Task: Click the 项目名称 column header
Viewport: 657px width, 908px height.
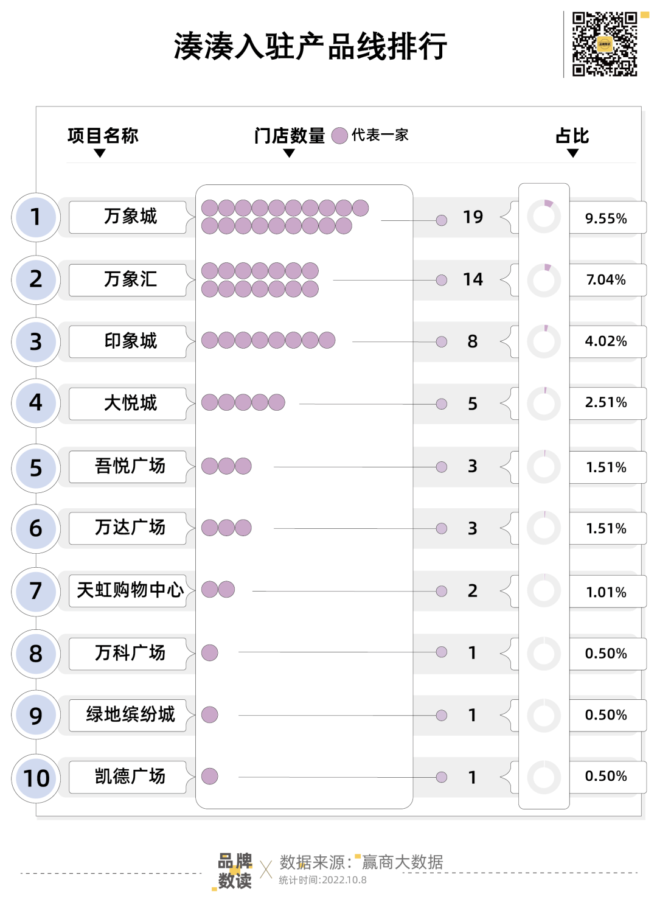Action: pos(103,135)
